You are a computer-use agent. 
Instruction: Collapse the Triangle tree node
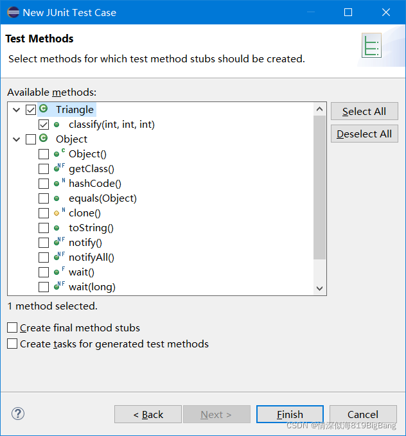[17, 110]
